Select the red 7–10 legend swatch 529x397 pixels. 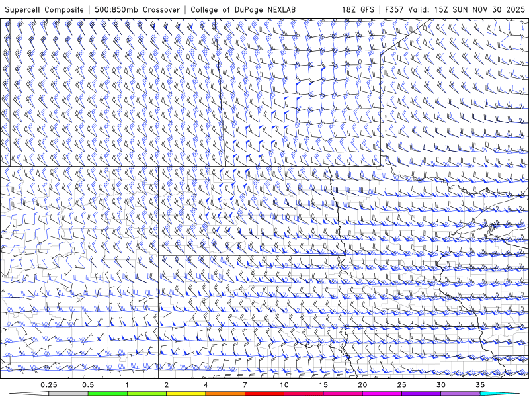(264, 394)
